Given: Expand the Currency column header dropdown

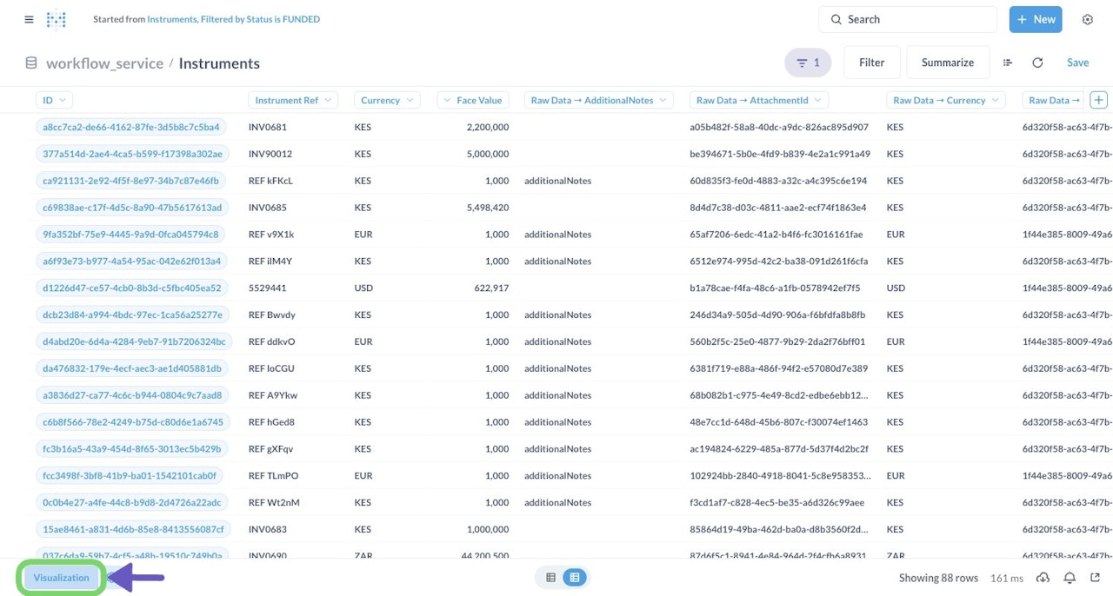Looking at the screenshot, I should [x=387, y=100].
